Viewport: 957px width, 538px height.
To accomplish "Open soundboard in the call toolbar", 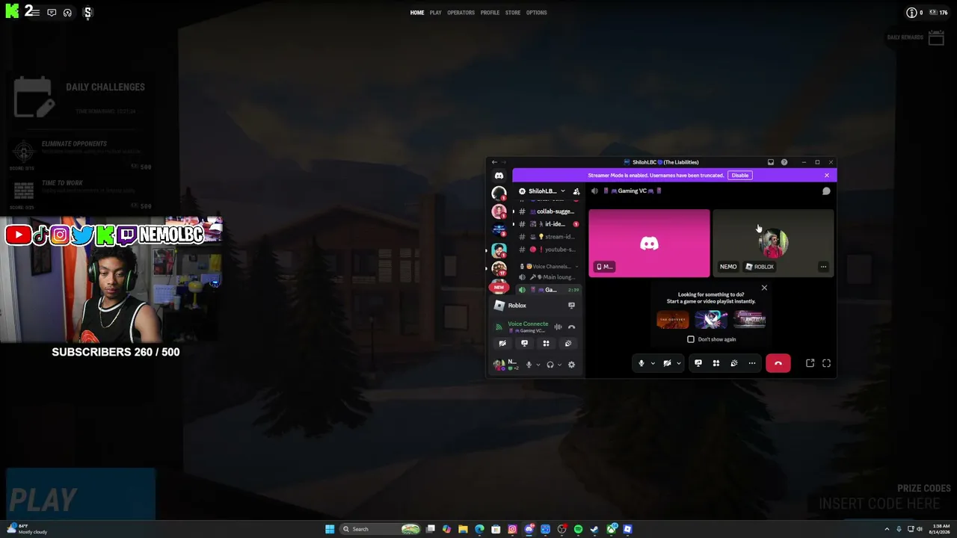I will [734, 363].
